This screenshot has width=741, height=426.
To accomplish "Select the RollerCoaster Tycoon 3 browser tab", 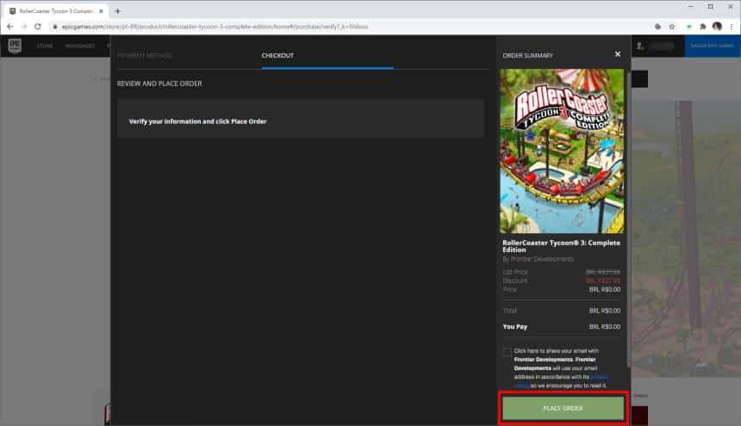I will (x=56, y=11).
